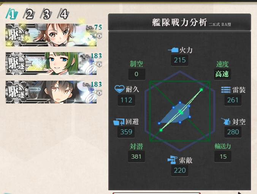
Task: Select the green-haired Lv.183 destroyer card
Action: pyautogui.click(x=51, y=64)
